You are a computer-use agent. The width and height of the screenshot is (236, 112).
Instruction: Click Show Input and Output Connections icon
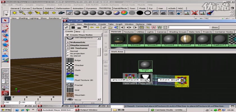tap(129, 27)
